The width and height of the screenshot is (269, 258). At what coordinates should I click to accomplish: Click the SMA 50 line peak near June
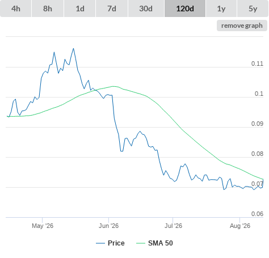114,86
